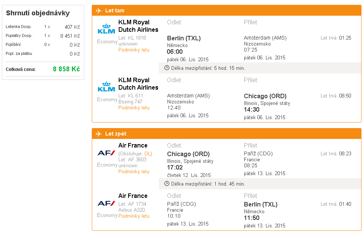363x233 pixels.
Task: Click the KLM logo for flight KL 1818
Action: (106, 29)
